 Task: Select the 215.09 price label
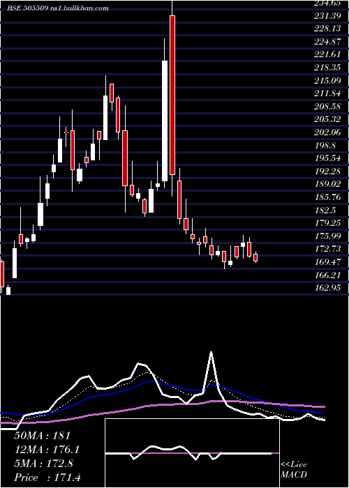tap(327, 81)
